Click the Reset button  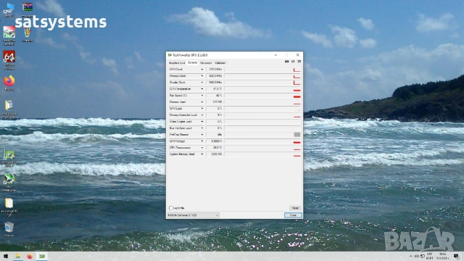tap(295, 208)
